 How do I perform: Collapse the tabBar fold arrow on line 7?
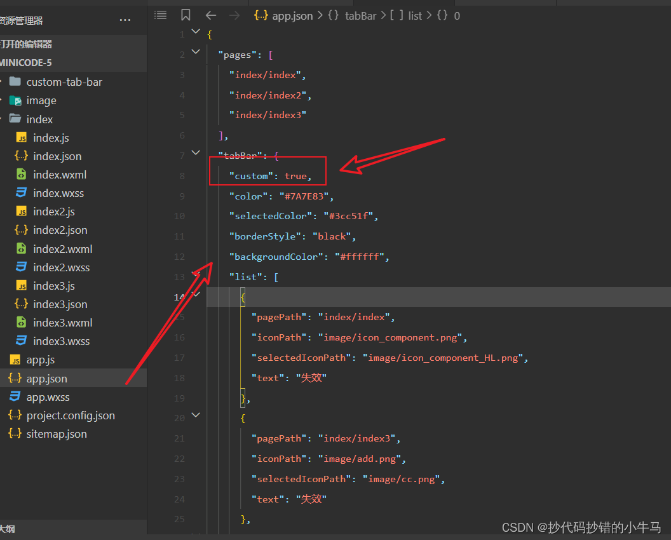pos(196,152)
